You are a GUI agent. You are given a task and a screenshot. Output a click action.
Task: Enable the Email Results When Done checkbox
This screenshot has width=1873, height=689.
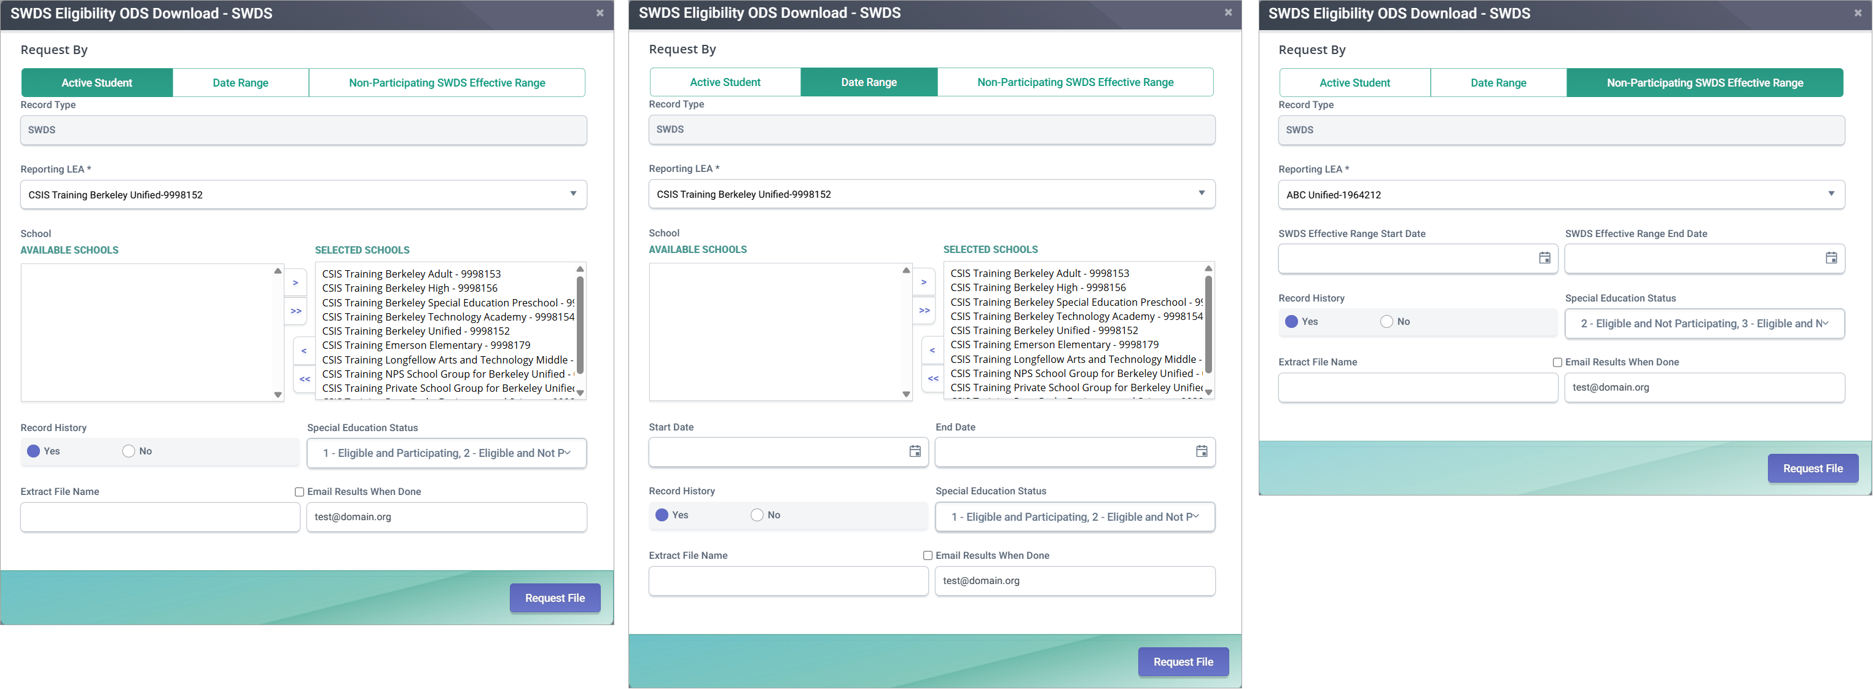299,492
